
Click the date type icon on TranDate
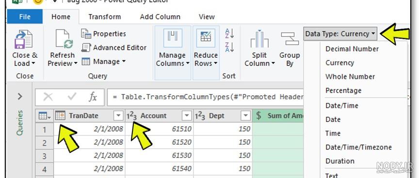[x=60, y=116]
